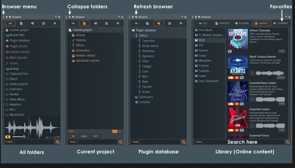
Task: Select Initialized controls under Current project
Action: pos(86,61)
